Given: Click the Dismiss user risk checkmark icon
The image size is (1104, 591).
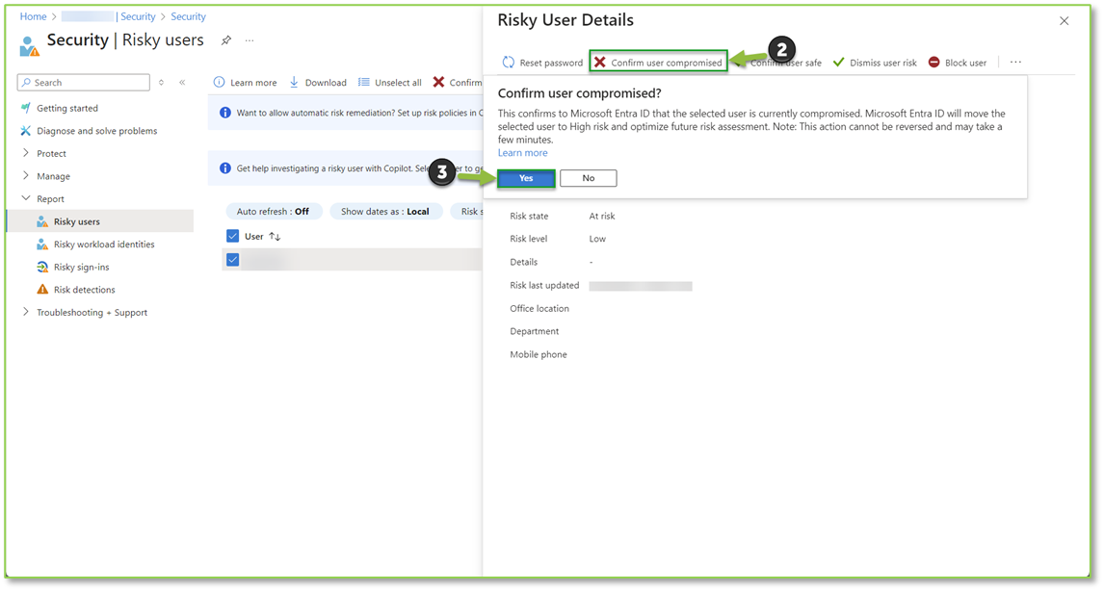Looking at the screenshot, I should (840, 61).
